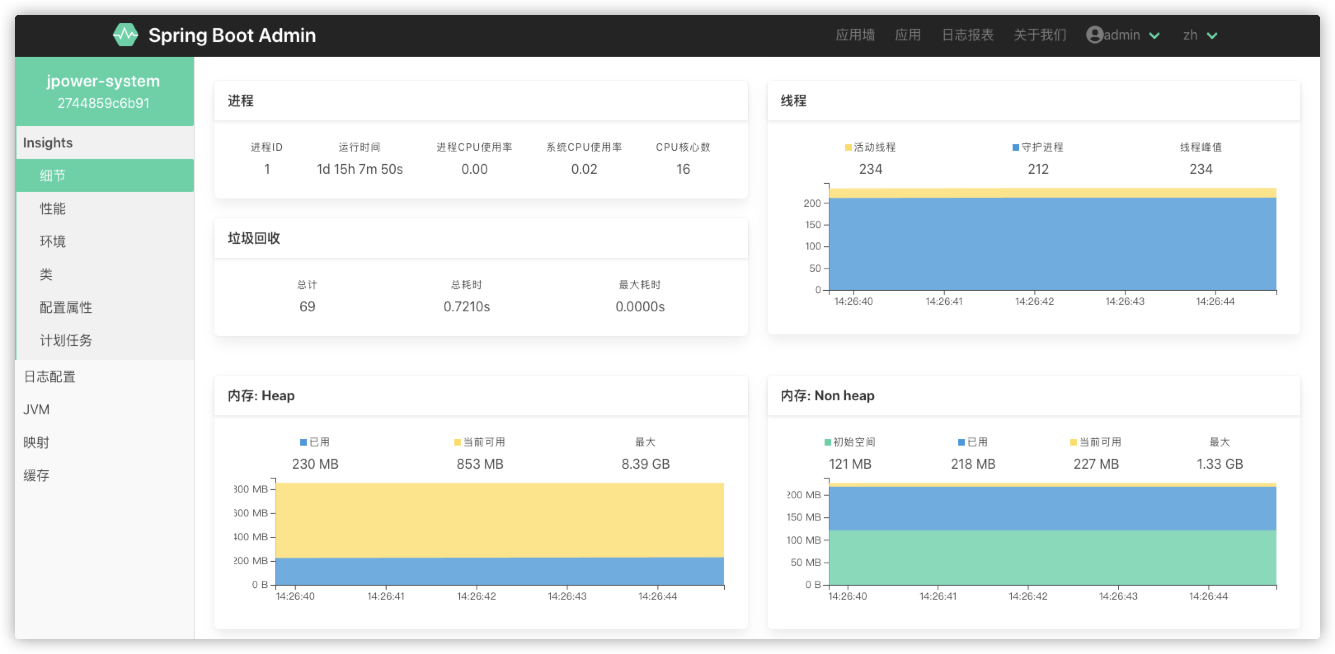Click the Heap max value 8.39 GB
1335x654 pixels.
coord(646,464)
